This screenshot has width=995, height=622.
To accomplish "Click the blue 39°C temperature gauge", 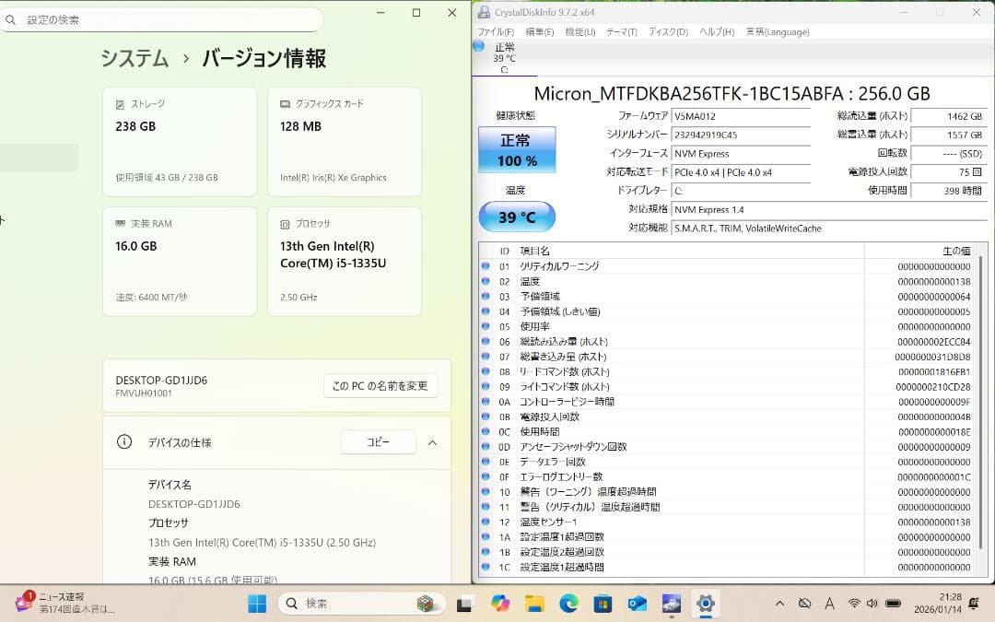I will (517, 217).
